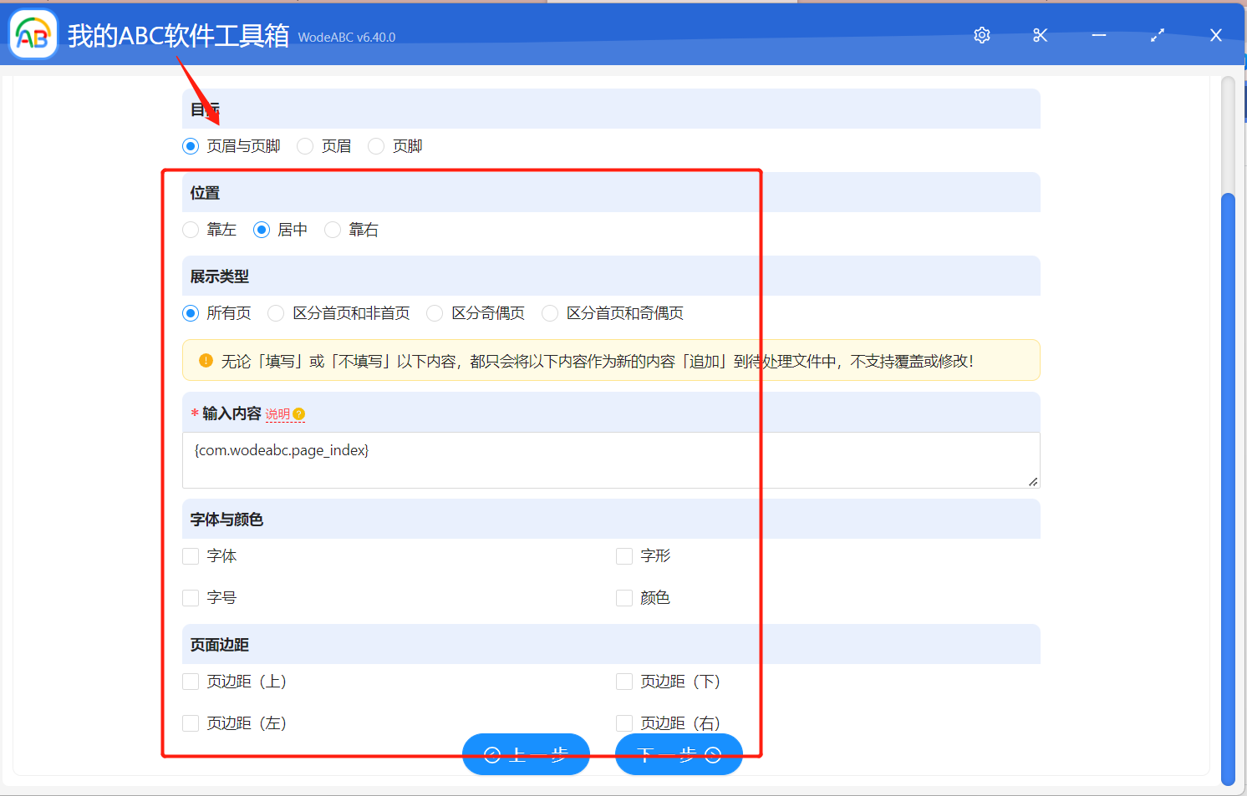The width and height of the screenshot is (1247, 796).
Task: Enable the 字体 checkbox
Action: [191, 555]
